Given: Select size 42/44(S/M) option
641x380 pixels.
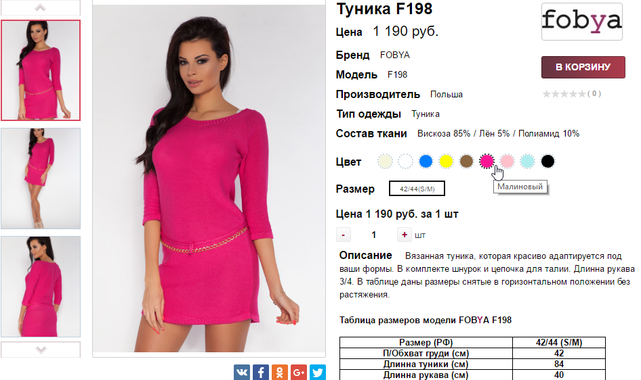Looking at the screenshot, I should [x=417, y=189].
